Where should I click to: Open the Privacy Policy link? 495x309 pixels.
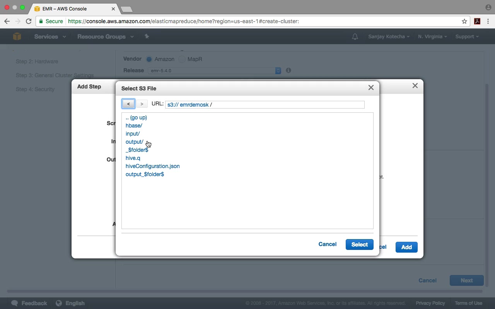click(x=430, y=303)
